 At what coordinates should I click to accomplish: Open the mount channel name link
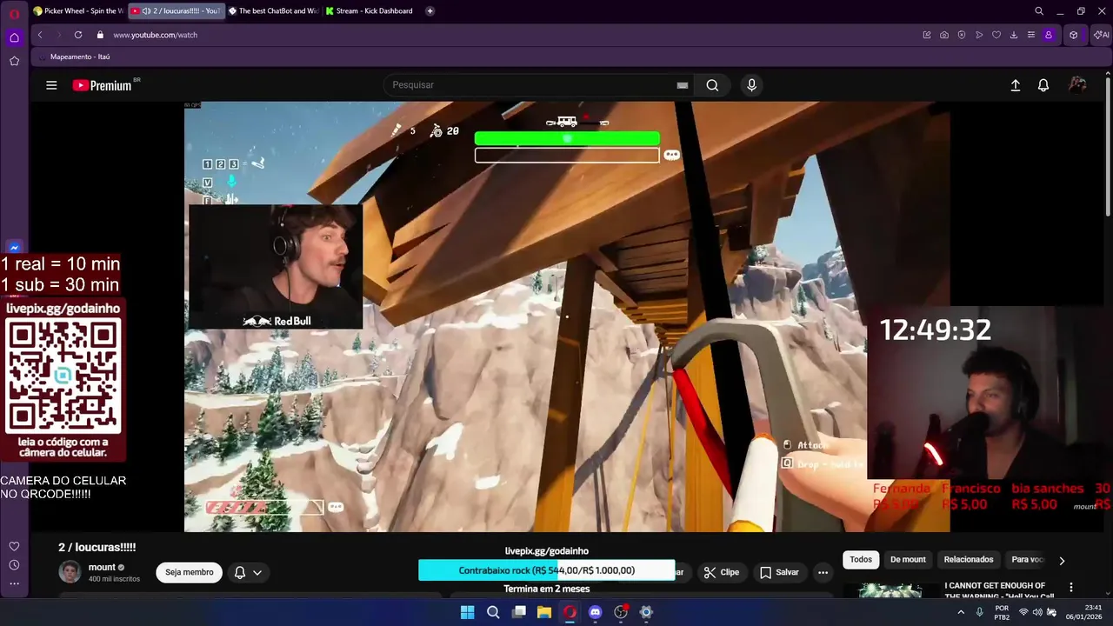[102, 567]
